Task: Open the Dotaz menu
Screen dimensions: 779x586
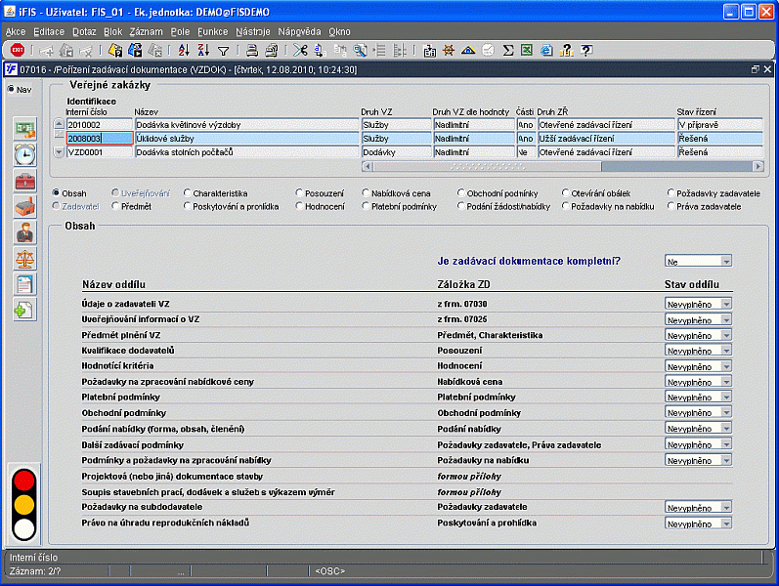Action: [x=84, y=32]
